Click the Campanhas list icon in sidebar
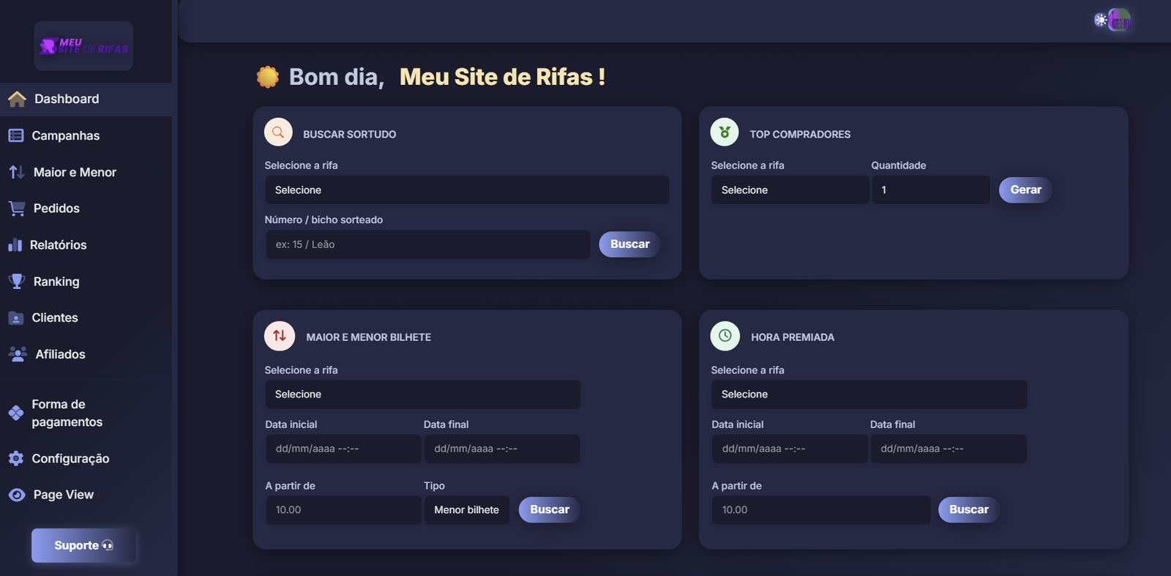 (16, 135)
